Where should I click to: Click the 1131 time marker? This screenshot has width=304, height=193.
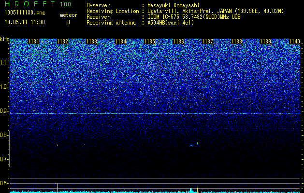coord(33,41)
